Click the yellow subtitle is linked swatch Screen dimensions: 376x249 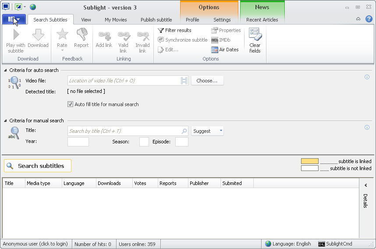[x=310, y=161]
